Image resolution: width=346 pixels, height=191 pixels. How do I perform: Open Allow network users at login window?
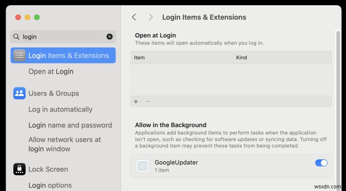tap(64, 144)
